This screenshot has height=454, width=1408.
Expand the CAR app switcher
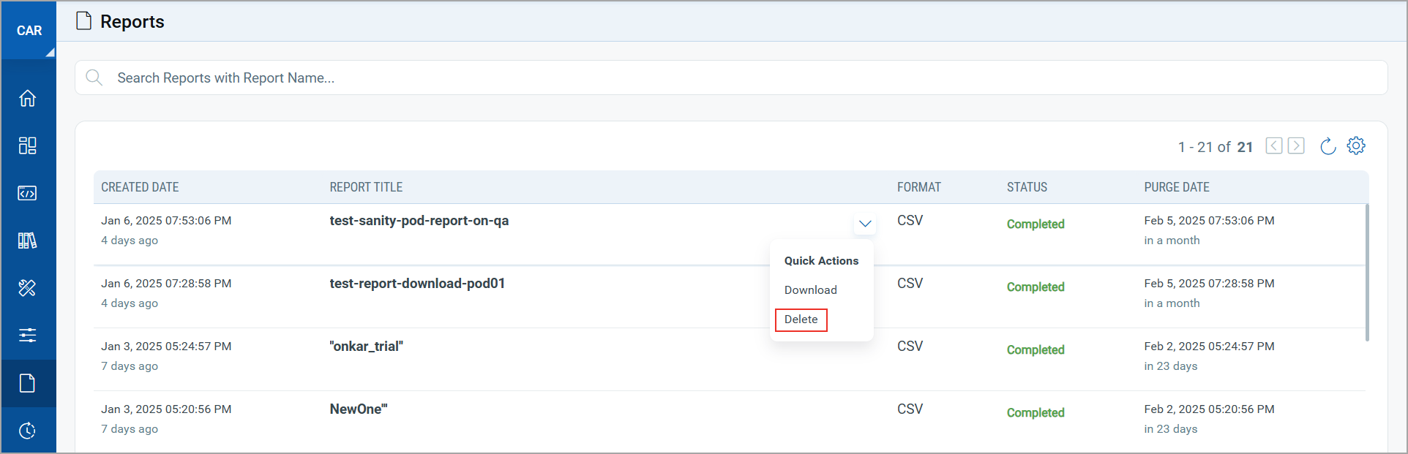pos(29,31)
